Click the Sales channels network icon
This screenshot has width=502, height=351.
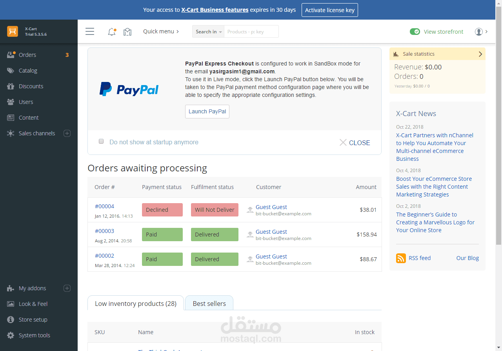click(11, 133)
